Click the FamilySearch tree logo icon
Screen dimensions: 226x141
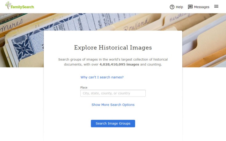tap(8, 5)
